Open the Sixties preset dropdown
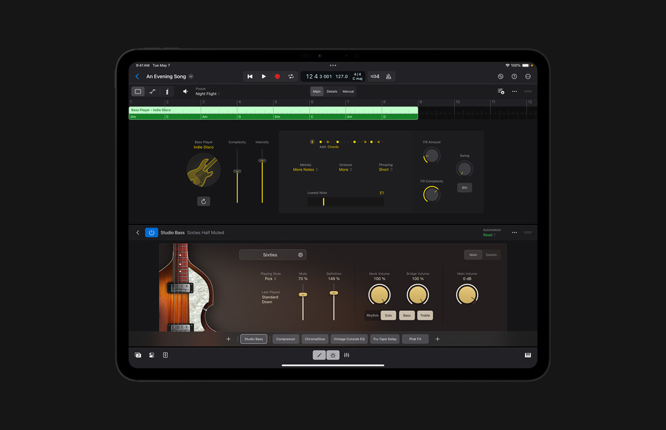This screenshot has width=666, height=430. click(x=273, y=254)
